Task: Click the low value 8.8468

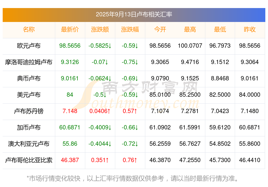Action: 220,78
